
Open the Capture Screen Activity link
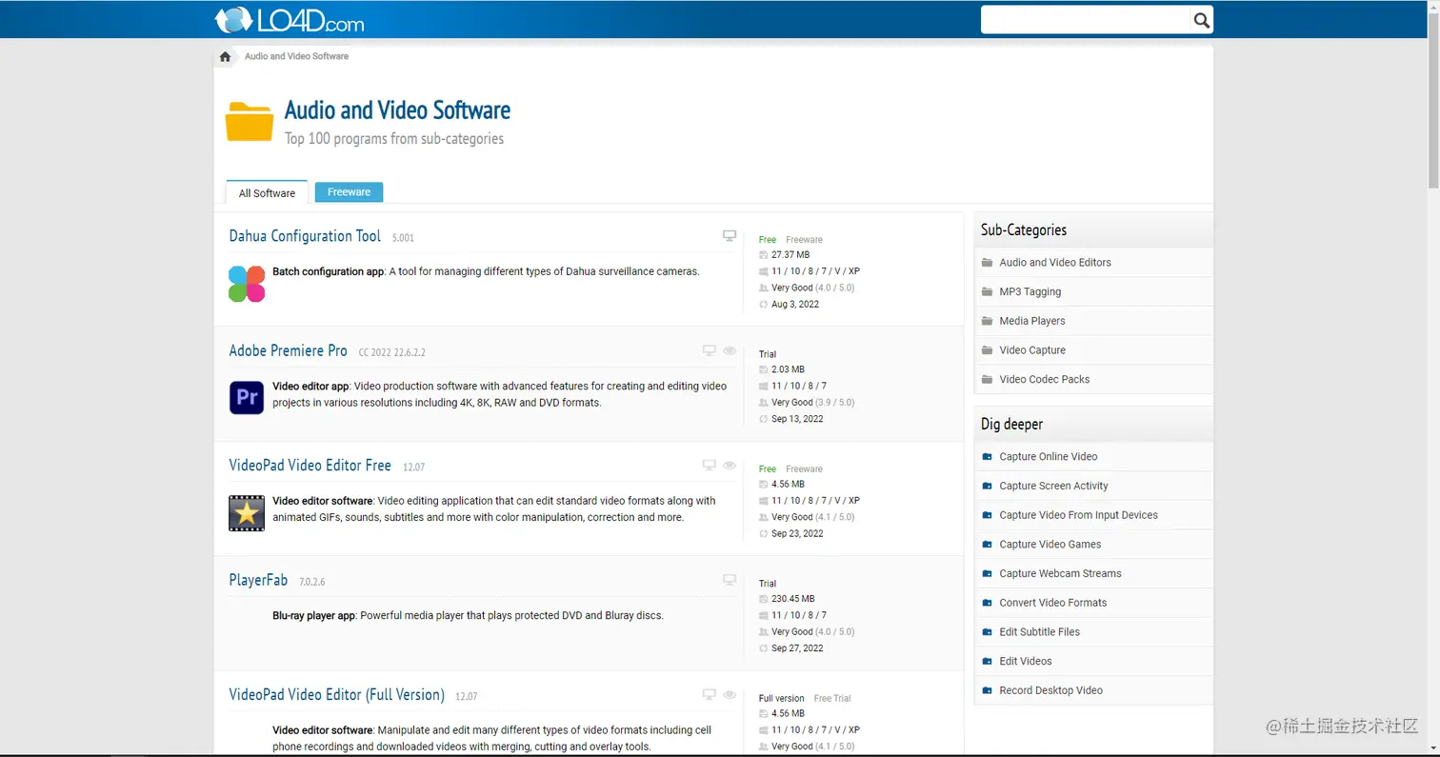1053,486
